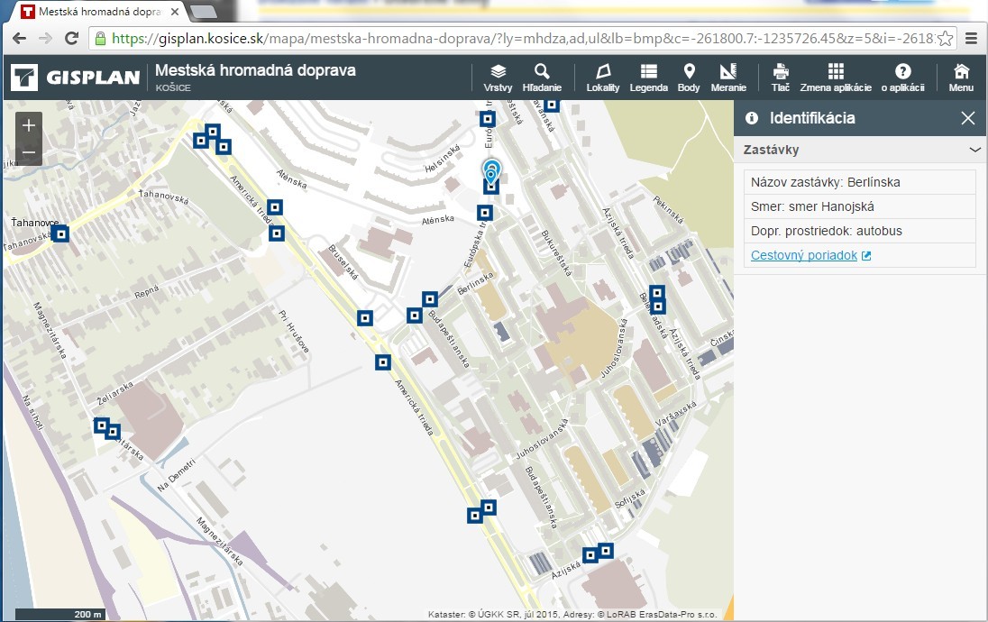Viewport: 988px width, 622px height.
Task: Open the 'o aplikácii' info
Action: tap(902, 78)
